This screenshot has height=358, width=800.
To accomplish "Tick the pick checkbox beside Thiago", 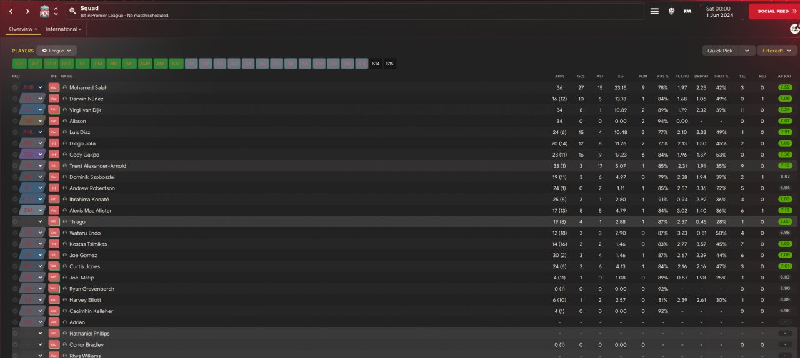I will [x=16, y=222].
